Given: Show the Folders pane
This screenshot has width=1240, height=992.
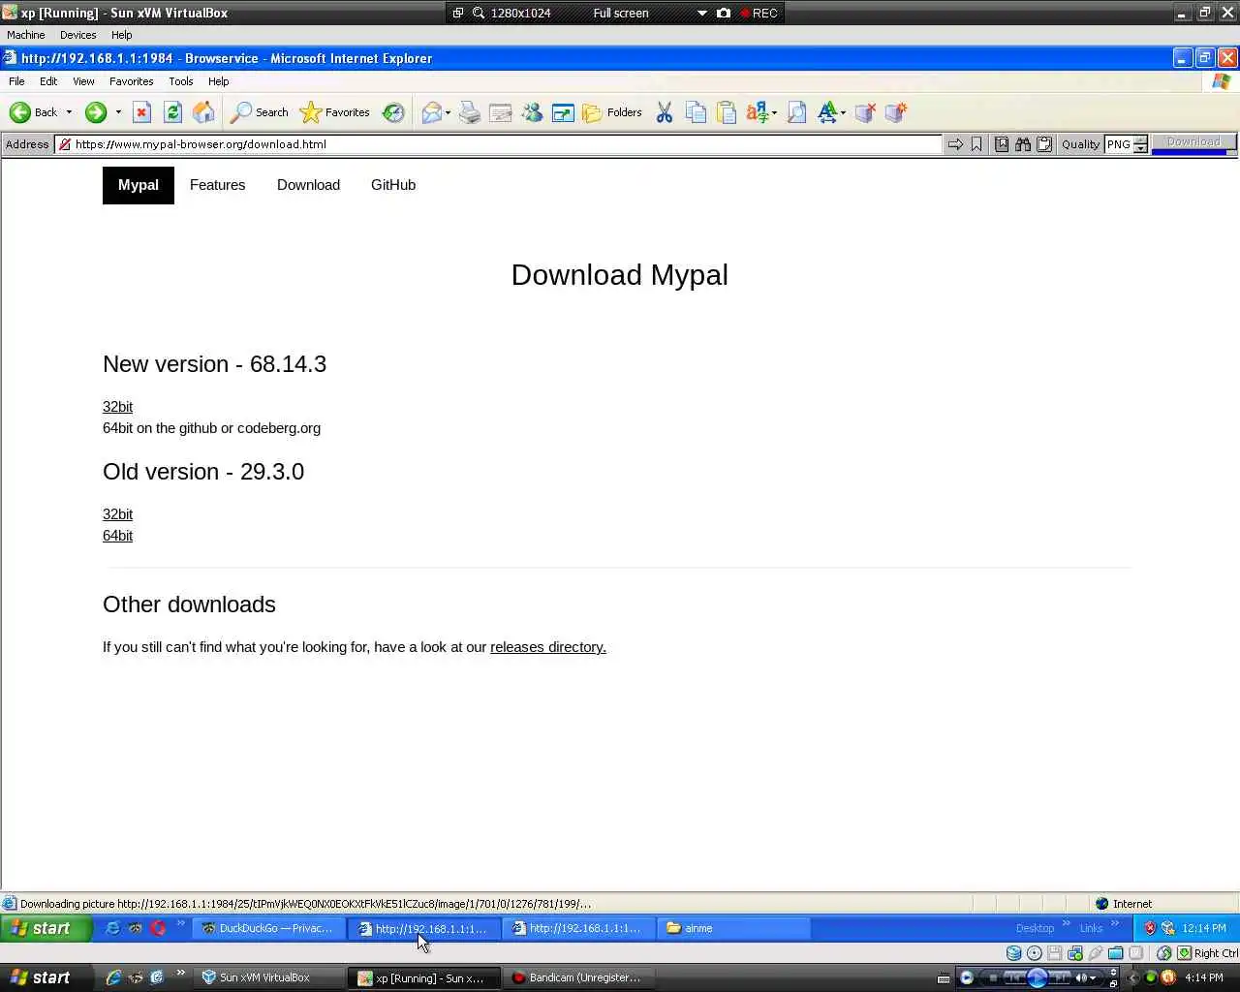Looking at the screenshot, I should tap(612, 112).
